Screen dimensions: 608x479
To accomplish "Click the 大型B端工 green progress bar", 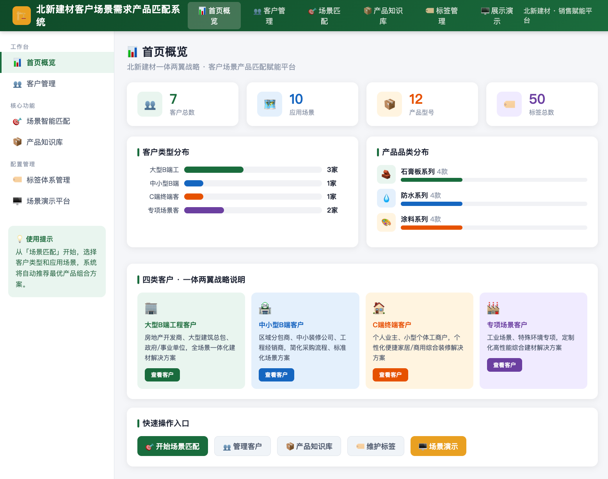I will [x=214, y=170].
